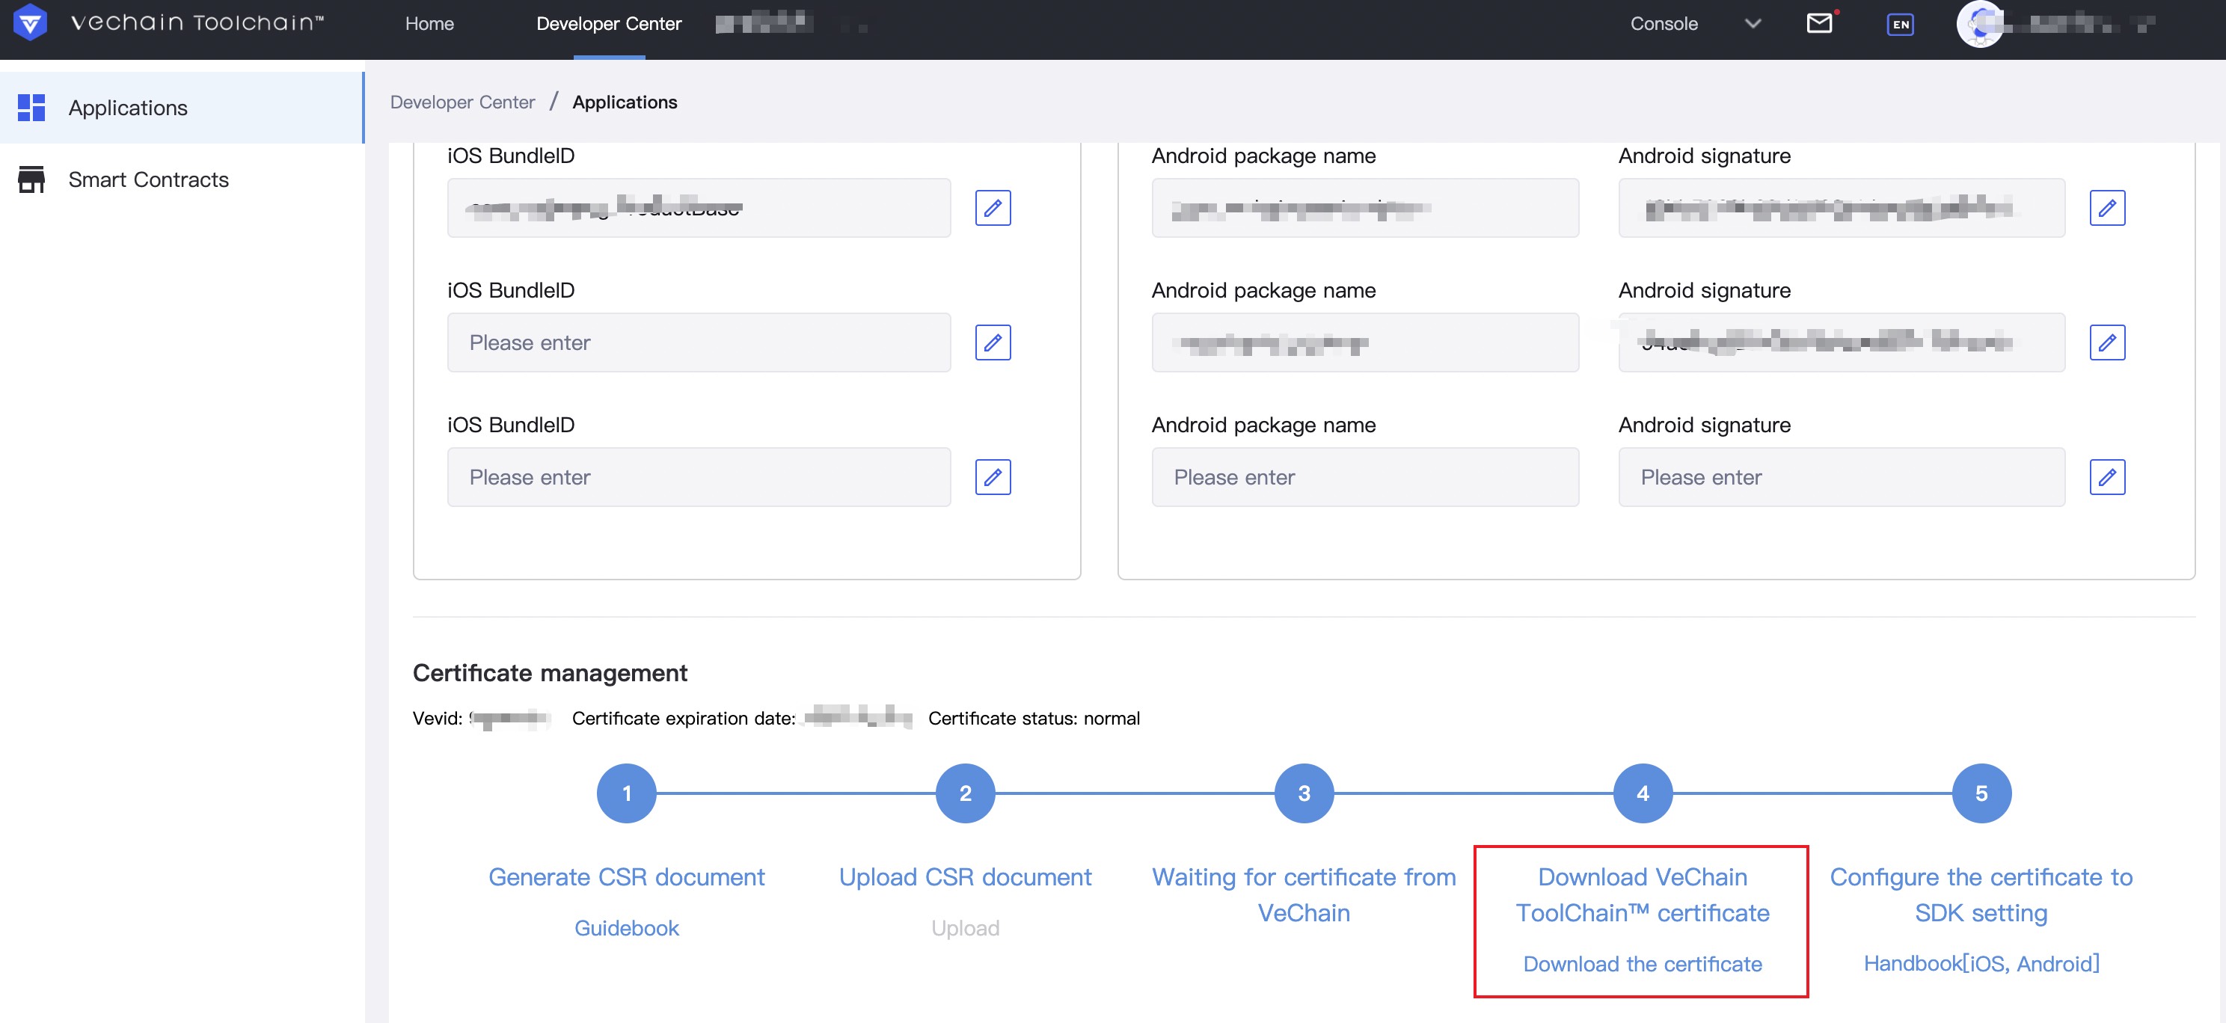This screenshot has width=2226, height=1023.
Task: Click Waiting for certificate from VeChain text
Action: tap(1304, 895)
